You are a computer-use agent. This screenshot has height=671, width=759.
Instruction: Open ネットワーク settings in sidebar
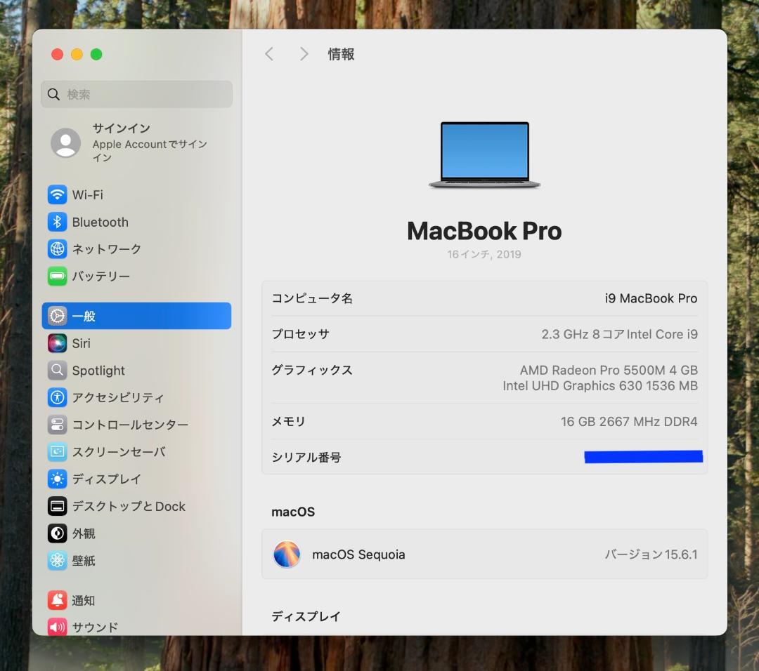[58, 248]
